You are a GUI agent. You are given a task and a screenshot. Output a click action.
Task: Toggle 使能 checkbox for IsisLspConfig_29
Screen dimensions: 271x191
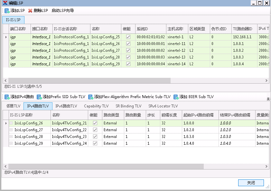[x=128, y=64]
